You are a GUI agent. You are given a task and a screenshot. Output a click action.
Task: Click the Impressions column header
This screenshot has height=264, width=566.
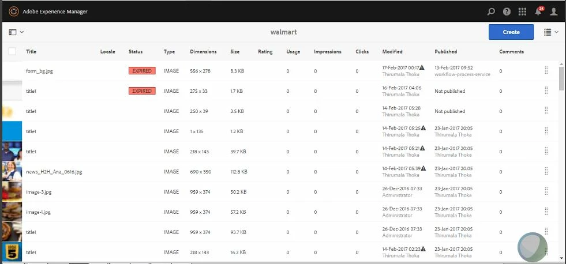(327, 51)
